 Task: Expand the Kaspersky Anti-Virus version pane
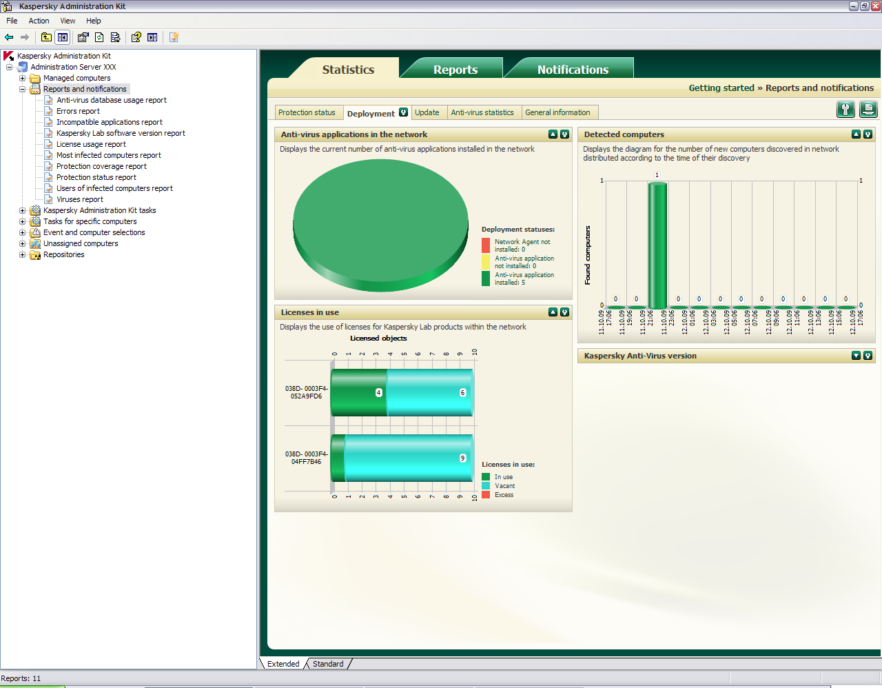pos(856,356)
